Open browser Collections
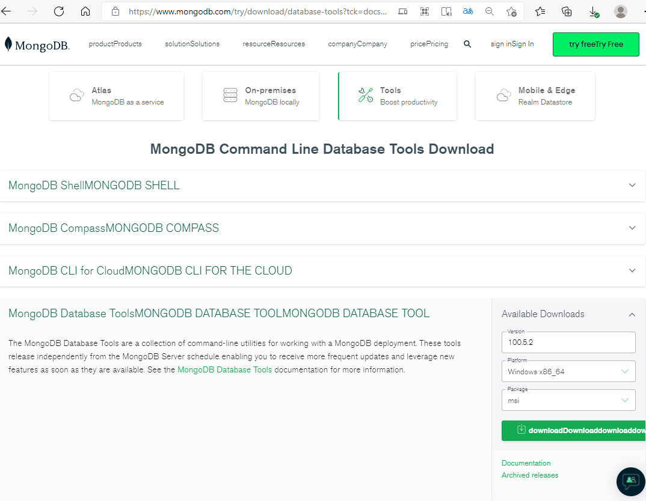Viewport: 646px width, 501px height. point(567,11)
